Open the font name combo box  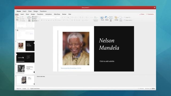(x=48, y=17)
